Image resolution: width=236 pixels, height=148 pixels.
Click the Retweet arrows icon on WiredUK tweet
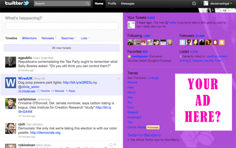click(x=53, y=91)
